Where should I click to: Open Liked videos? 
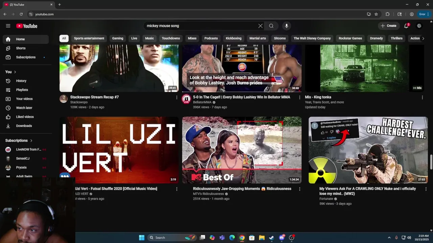26,117
